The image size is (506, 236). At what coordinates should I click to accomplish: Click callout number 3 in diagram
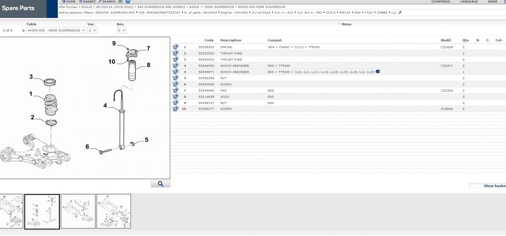pos(31,77)
